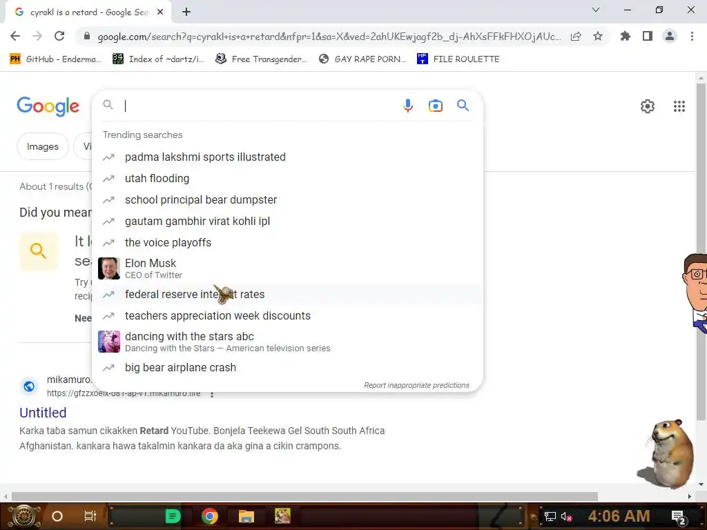This screenshot has width=707, height=530.
Task: Open the Google apps grid
Action: pos(679,106)
